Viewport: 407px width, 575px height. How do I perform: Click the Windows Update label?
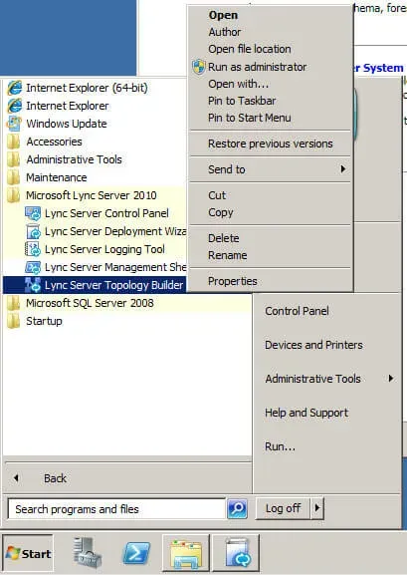tap(67, 124)
